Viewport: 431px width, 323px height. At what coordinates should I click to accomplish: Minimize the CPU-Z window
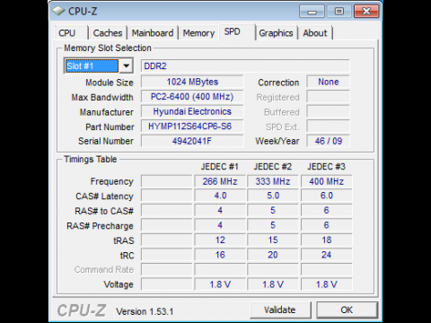pos(312,12)
